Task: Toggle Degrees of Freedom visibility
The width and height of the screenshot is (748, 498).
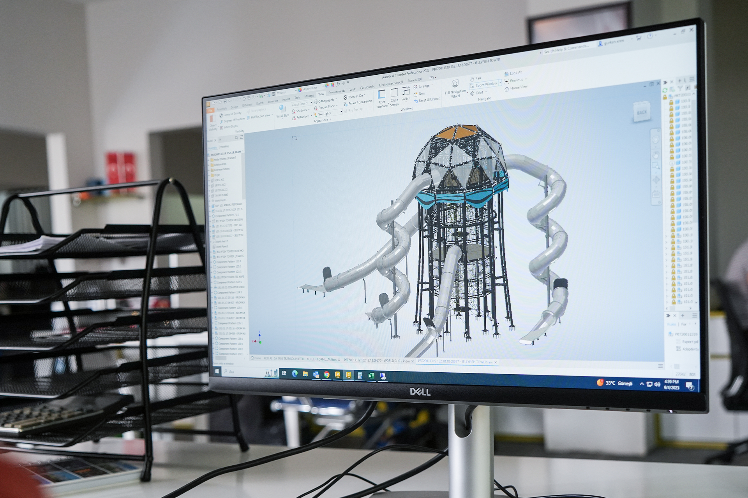Action: pyautogui.click(x=232, y=121)
